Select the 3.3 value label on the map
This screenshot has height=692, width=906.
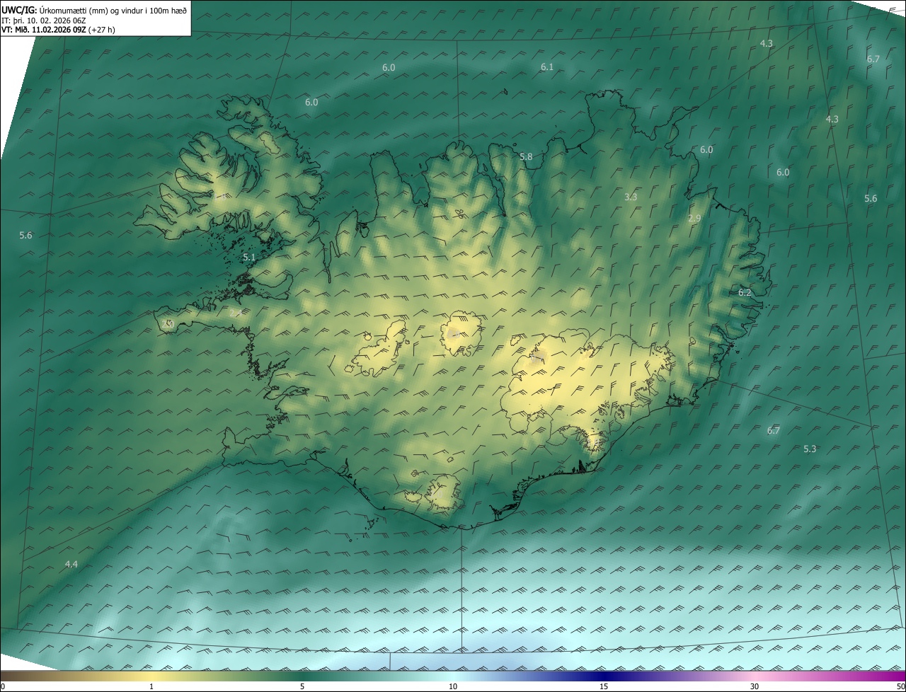click(x=631, y=197)
